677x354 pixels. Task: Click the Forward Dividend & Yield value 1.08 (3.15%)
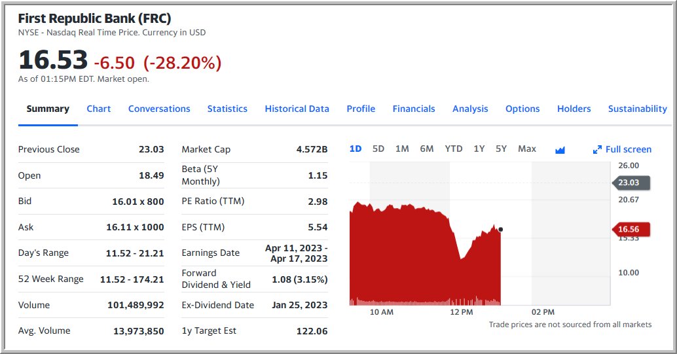click(x=300, y=279)
